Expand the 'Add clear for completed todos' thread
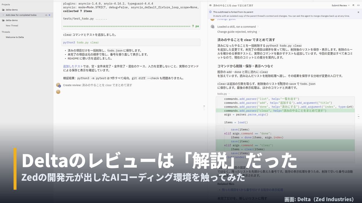This screenshot has width=362, height=203. coord(3,15)
